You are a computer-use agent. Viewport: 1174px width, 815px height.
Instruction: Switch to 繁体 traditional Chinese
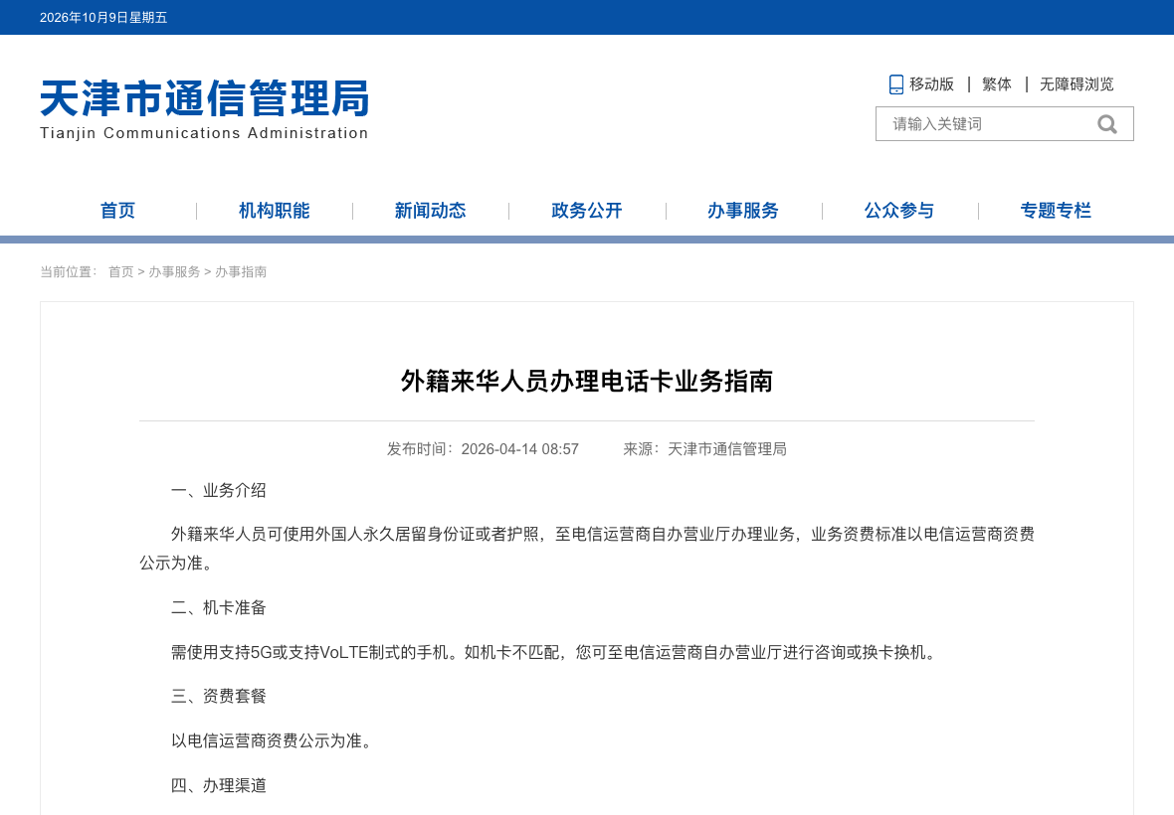pos(997,84)
